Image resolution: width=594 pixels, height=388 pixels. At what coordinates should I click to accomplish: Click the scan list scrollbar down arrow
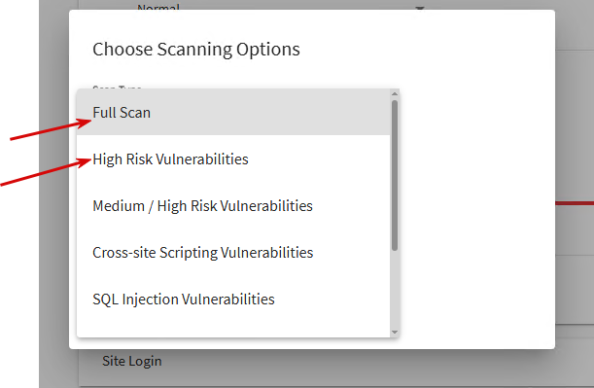tap(395, 333)
